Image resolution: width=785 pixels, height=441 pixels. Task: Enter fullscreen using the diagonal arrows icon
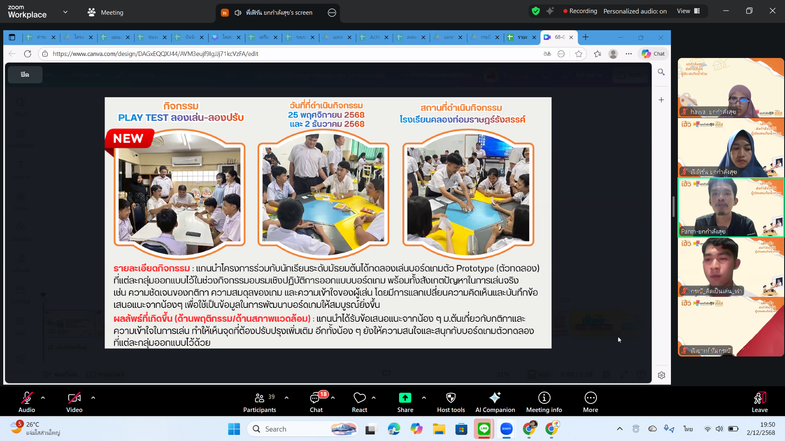click(624, 375)
